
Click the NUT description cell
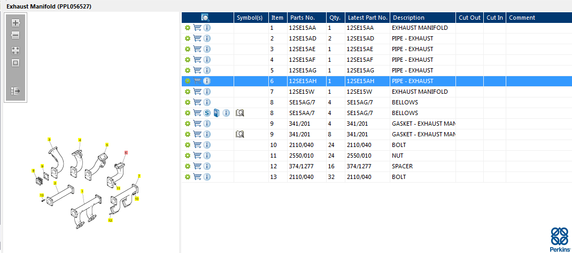click(423, 156)
